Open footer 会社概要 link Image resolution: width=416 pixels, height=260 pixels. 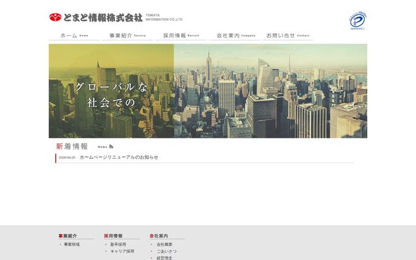tap(164, 244)
